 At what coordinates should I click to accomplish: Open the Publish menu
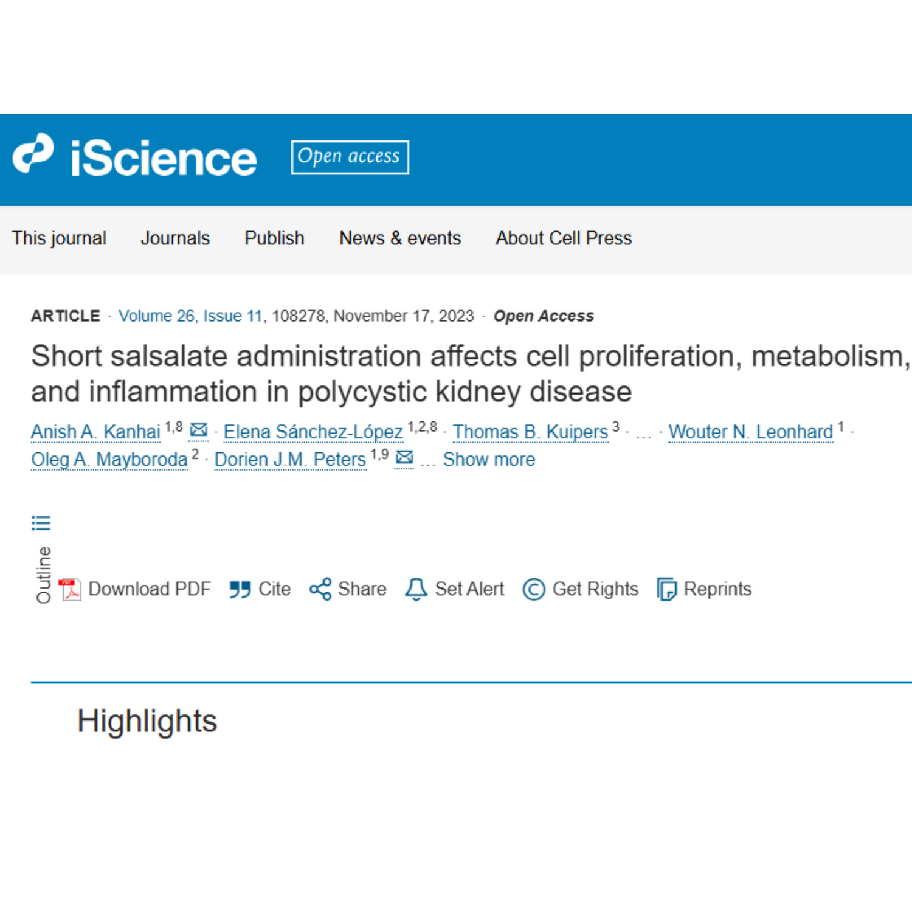click(x=274, y=238)
